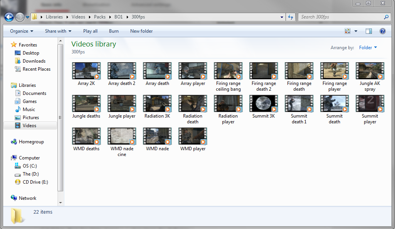This screenshot has height=229, width=395.
Task: Click the Music note icon in the sidebar
Action: pos(18,110)
